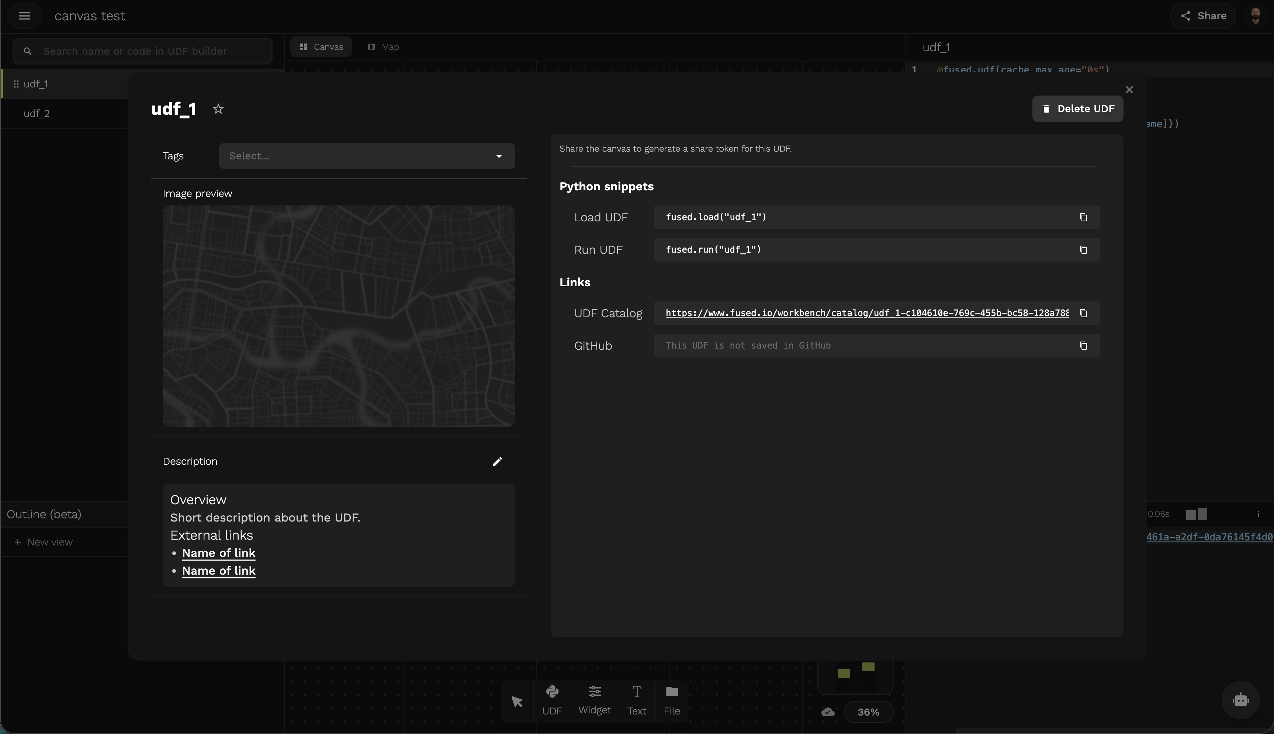This screenshot has height=734, width=1274.
Task: Delete the UDF
Action: [1077, 109]
